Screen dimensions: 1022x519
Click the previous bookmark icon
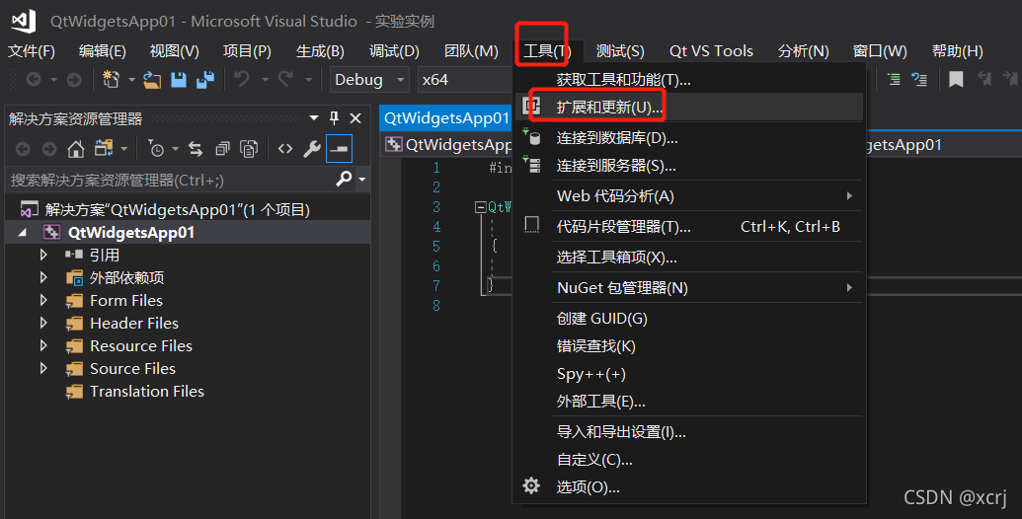pos(984,80)
